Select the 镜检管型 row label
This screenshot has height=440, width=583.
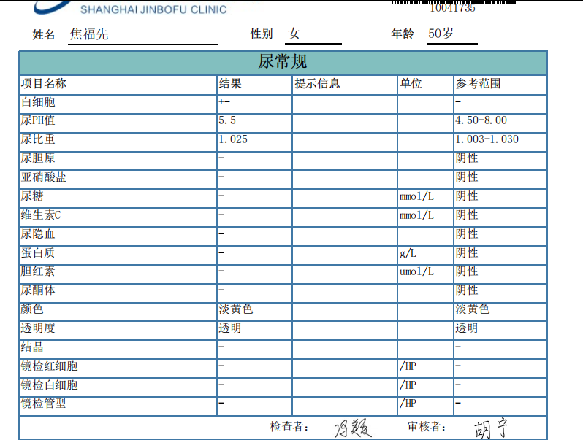point(44,404)
